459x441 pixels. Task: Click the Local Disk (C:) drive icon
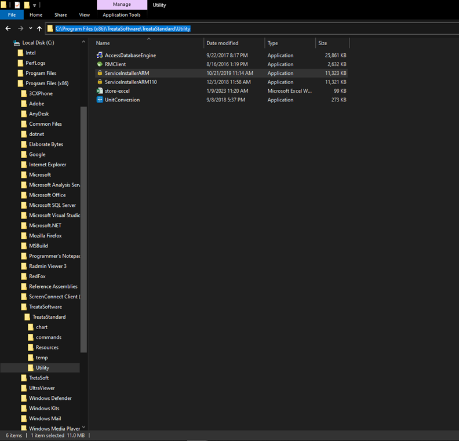(x=16, y=43)
